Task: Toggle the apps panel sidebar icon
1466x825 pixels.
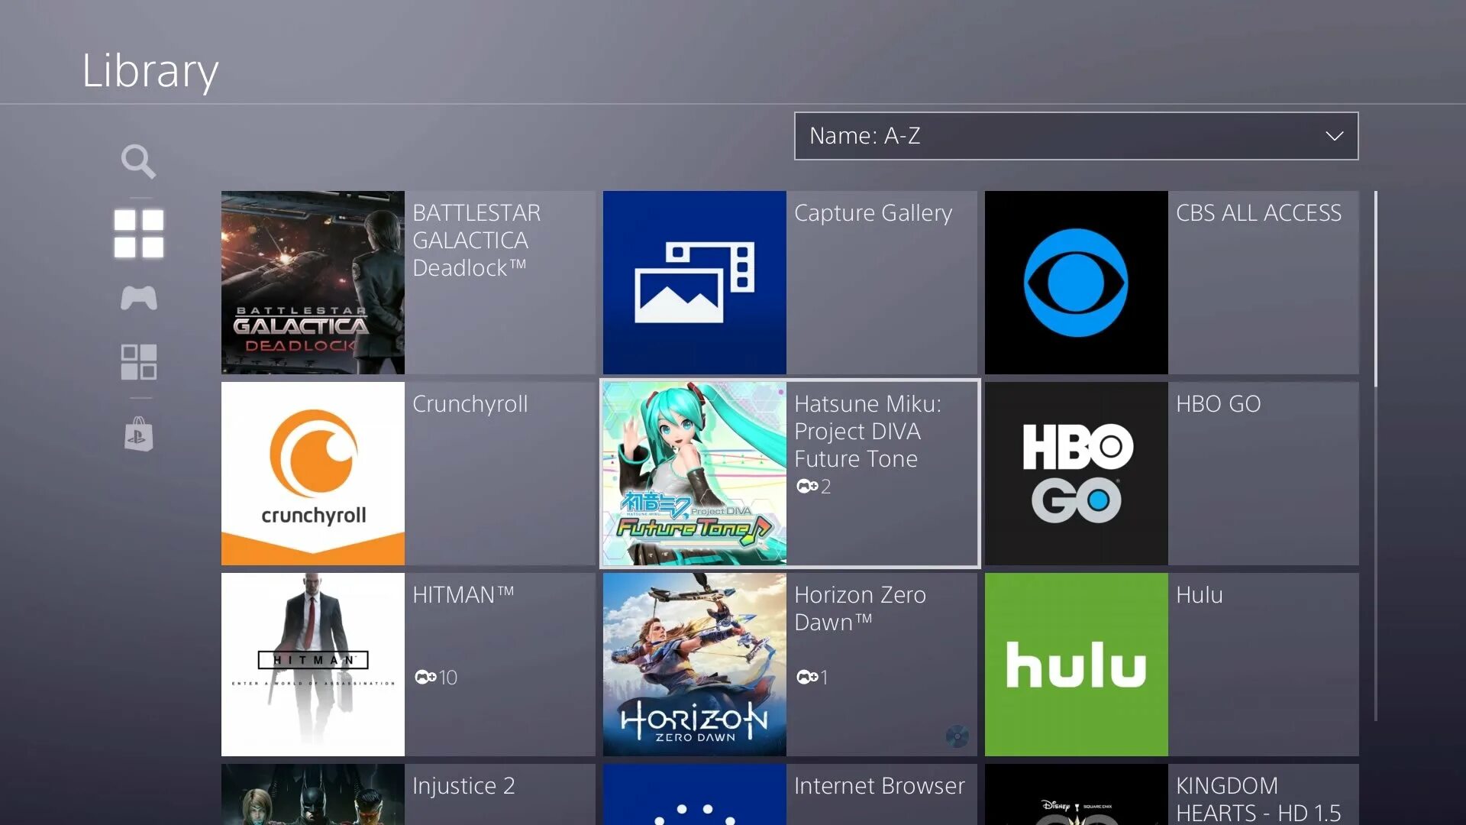Action: click(138, 361)
